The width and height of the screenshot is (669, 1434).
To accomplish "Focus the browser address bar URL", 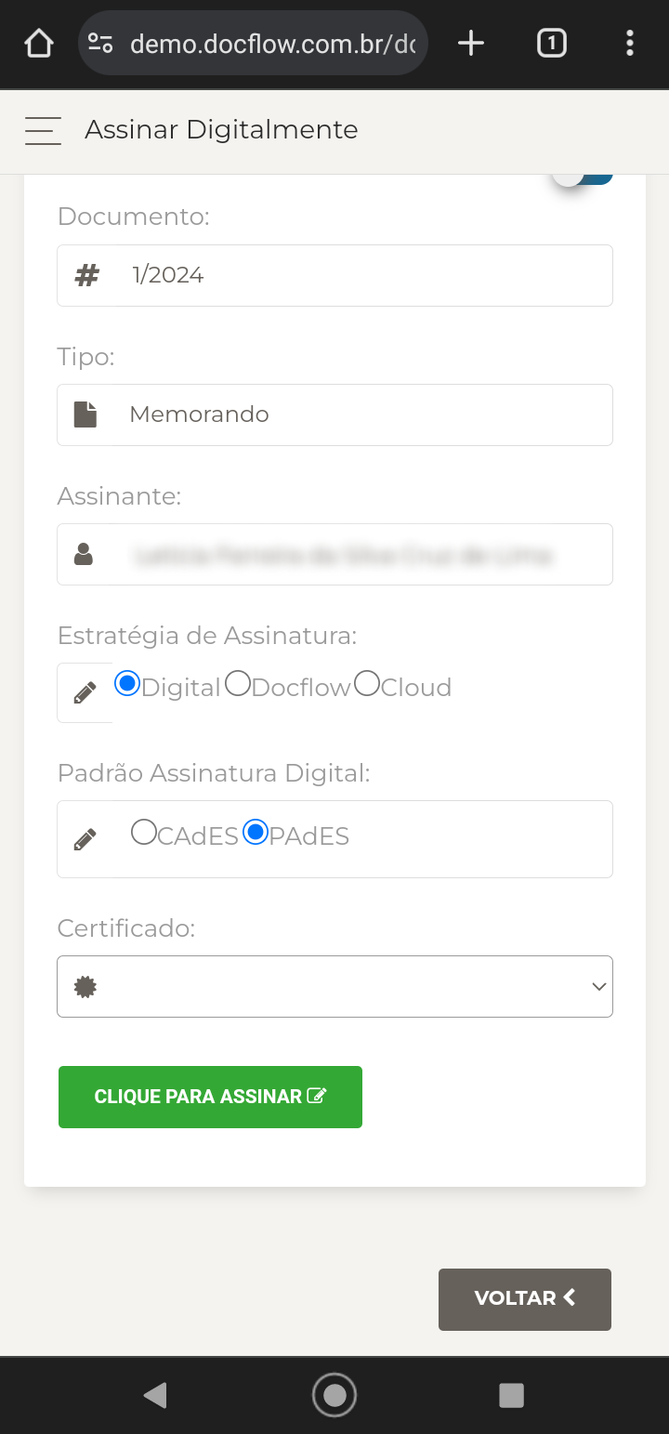I will pos(272,43).
